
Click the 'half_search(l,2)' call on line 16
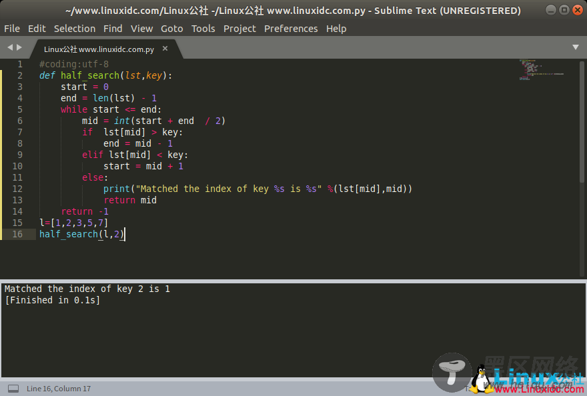click(x=81, y=234)
